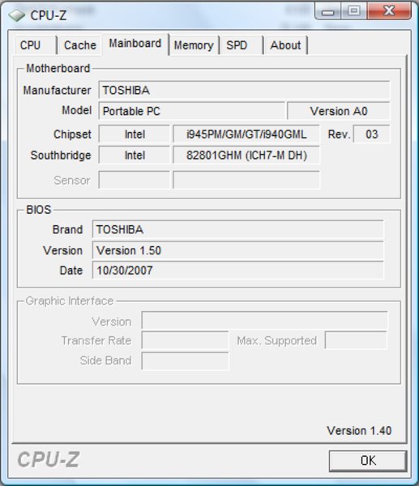Click the Version A0 field
Viewport: 419px width, 486px height.
(x=339, y=111)
